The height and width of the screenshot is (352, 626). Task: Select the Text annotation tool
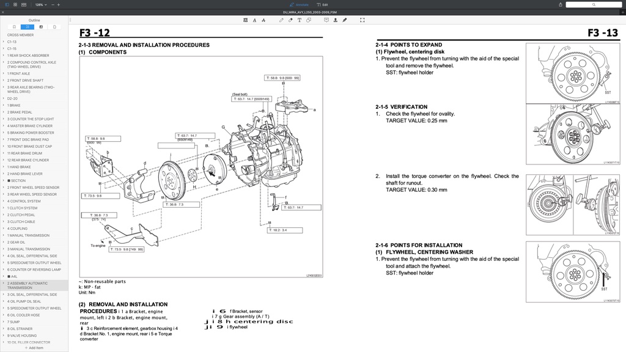pyautogui.click(x=299, y=20)
